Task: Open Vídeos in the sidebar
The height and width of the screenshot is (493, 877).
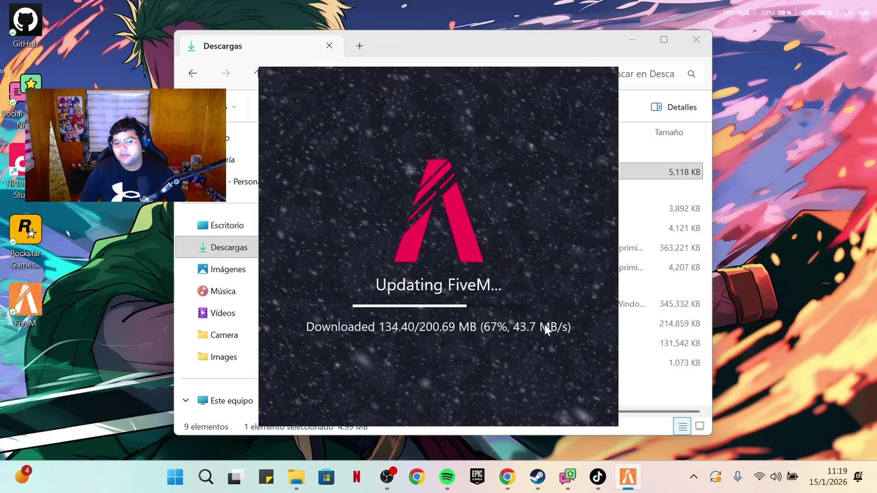Action: coord(217,313)
